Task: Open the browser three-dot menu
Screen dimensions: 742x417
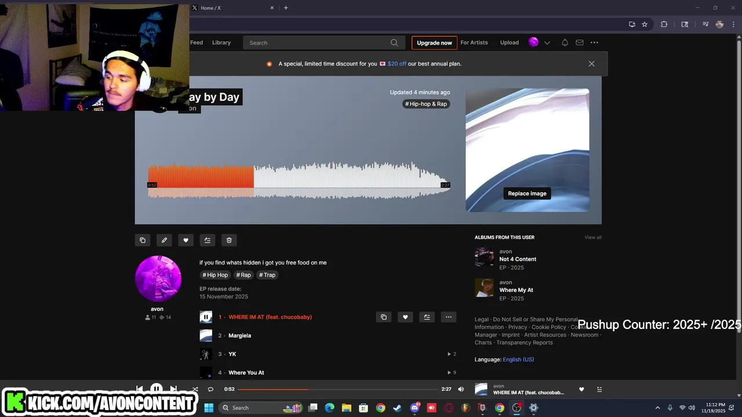Action: point(734,24)
